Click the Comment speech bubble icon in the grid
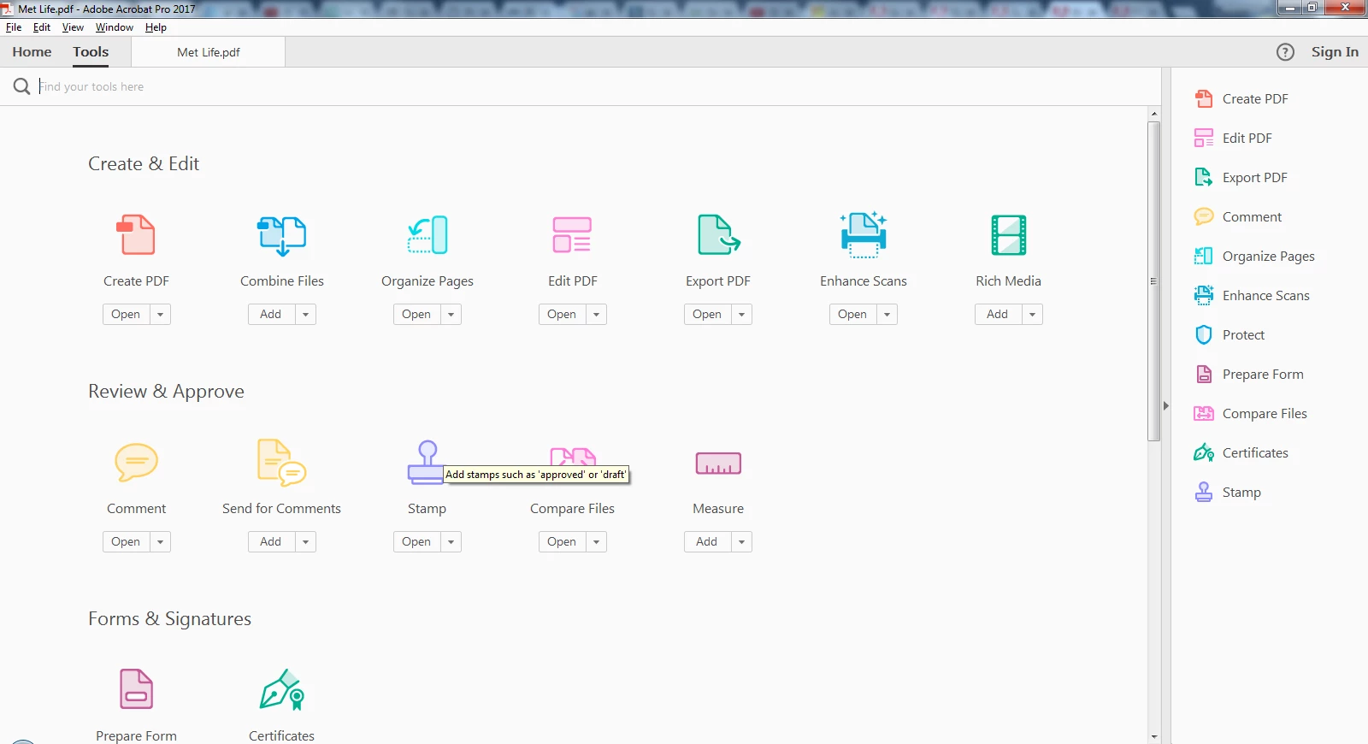1368x744 pixels. click(x=137, y=462)
